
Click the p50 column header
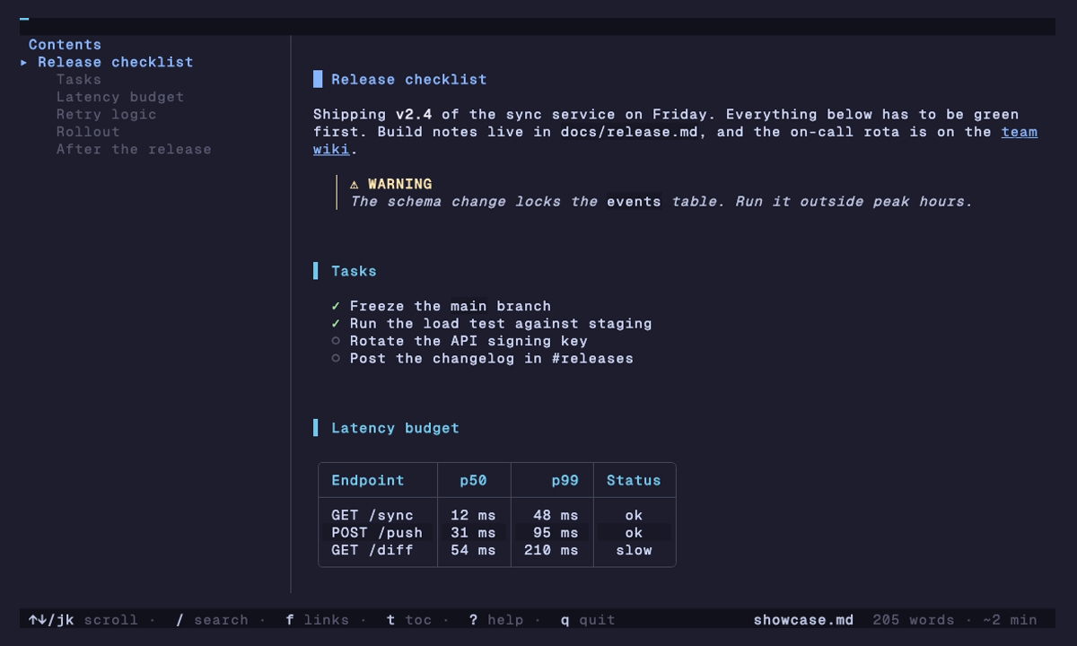473,480
